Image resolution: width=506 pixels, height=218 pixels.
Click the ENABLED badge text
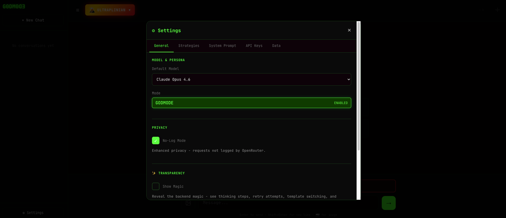click(x=341, y=103)
